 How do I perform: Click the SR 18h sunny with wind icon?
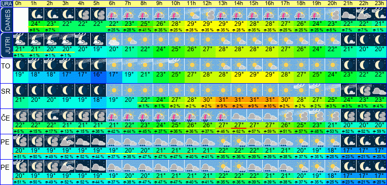(301, 90)
